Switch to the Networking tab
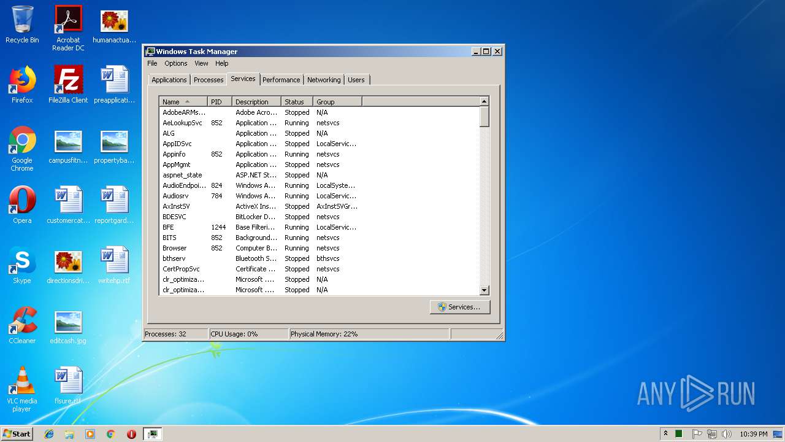The width and height of the screenshot is (785, 442). click(x=324, y=80)
